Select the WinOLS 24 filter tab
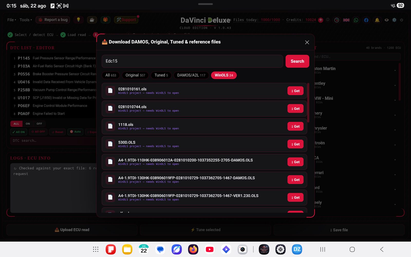The height and width of the screenshot is (257, 411). (x=224, y=75)
